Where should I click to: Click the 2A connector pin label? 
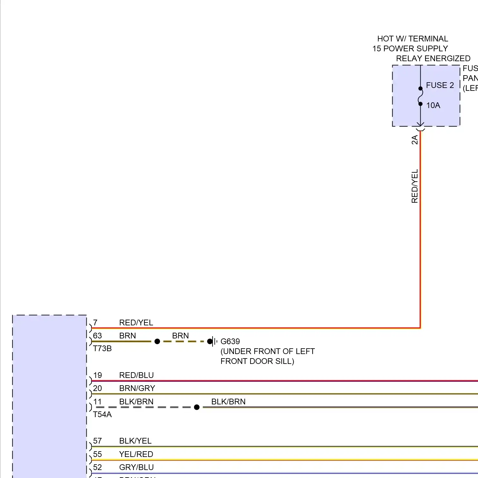415,140
